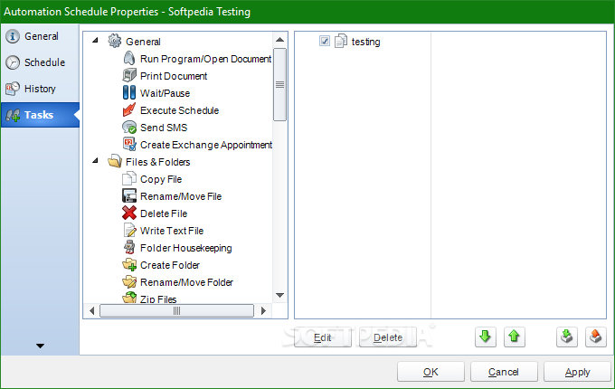
Task: Collapse the General task category
Action: pos(95,40)
